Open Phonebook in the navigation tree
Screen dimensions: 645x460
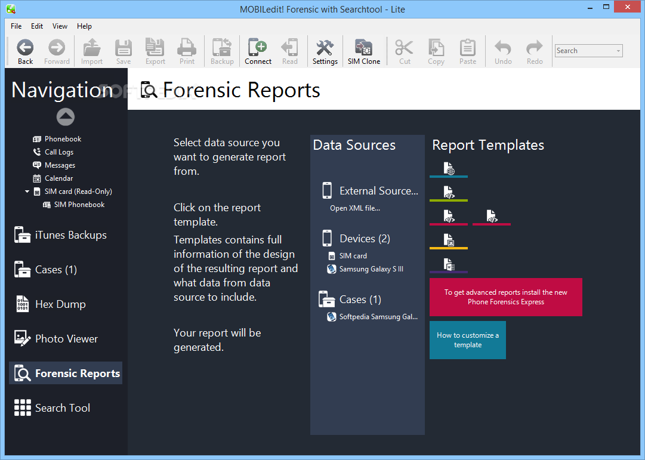tap(57, 138)
